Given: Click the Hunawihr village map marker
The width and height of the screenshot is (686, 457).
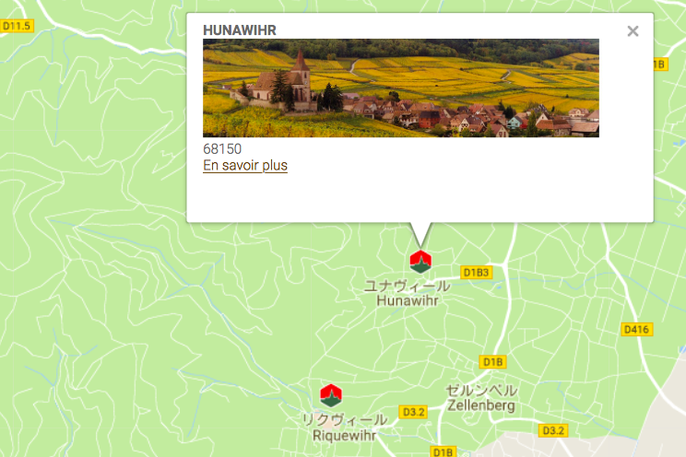Looking at the screenshot, I should [x=420, y=262].
